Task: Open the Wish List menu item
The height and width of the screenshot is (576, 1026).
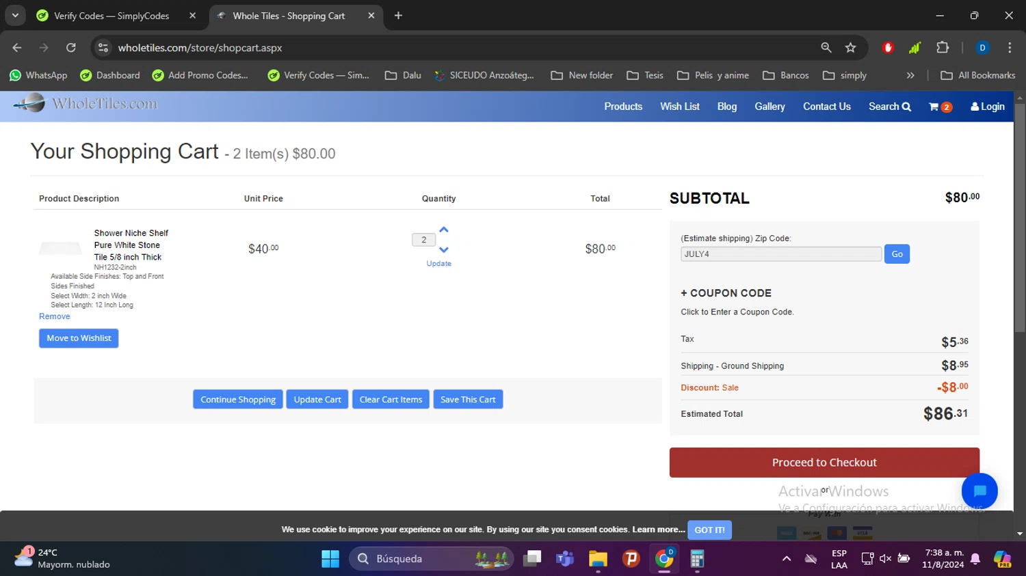Action: (x=679, y=107)
